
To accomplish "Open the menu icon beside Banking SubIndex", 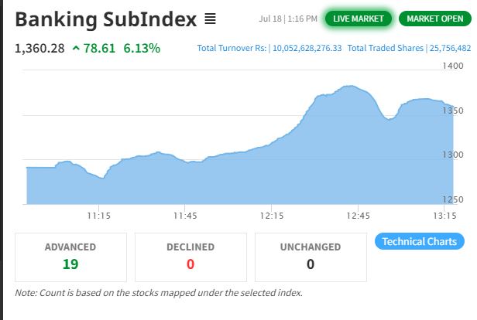I will click(x=211, y=19).
